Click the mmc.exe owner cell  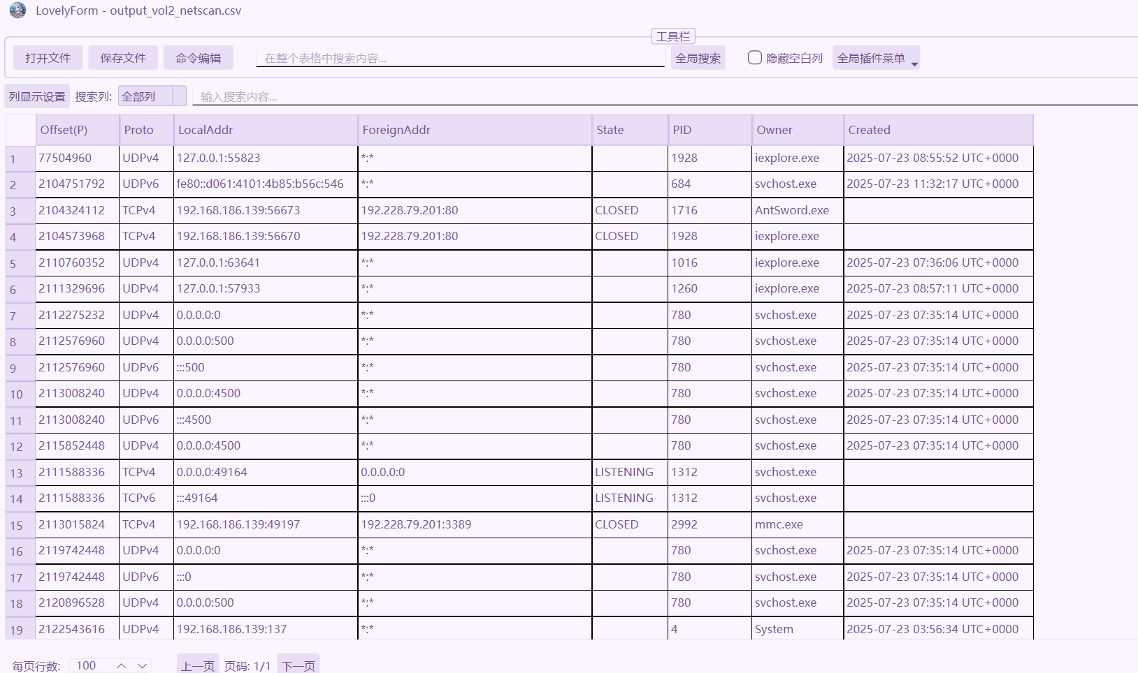point(797,524)
